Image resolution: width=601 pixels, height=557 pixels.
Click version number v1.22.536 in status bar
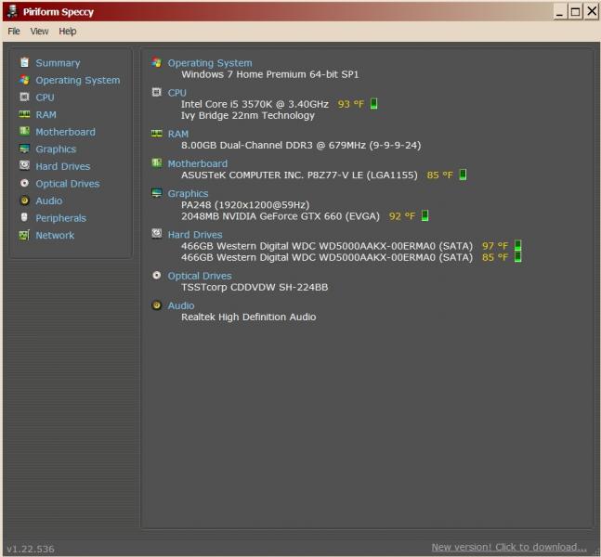click(31, 549)
